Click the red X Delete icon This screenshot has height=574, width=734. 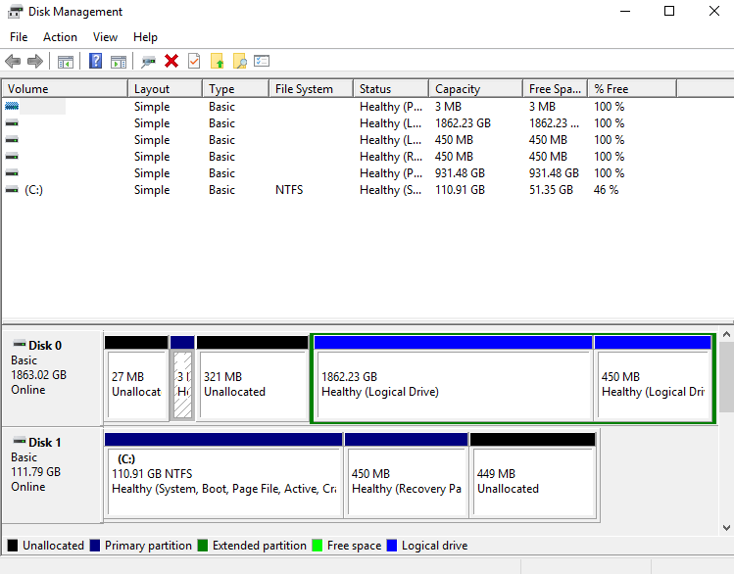(x=171, y=61)
